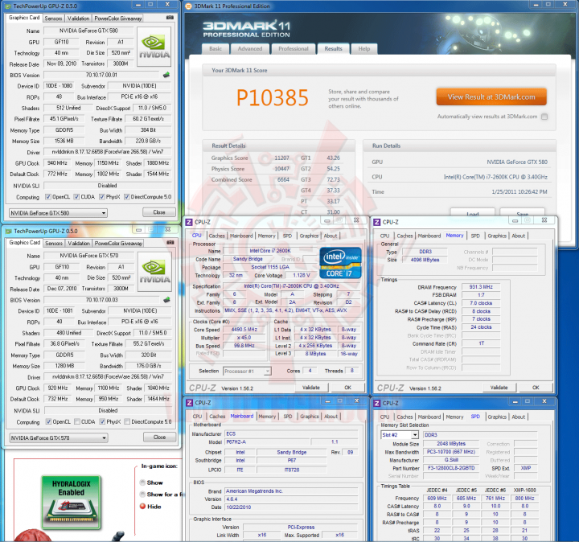This screenshot has width=579, height=542.
Task: Toggle DirectCompute 5.0 checkbox in GTX 580 GPU-Z
Action: pyautogui.click(x=127, y=197)
